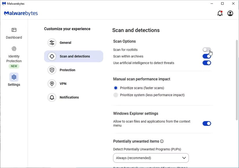
Task: Click the info icon beside Potentially unwanted items
Action: pos(162,141)
